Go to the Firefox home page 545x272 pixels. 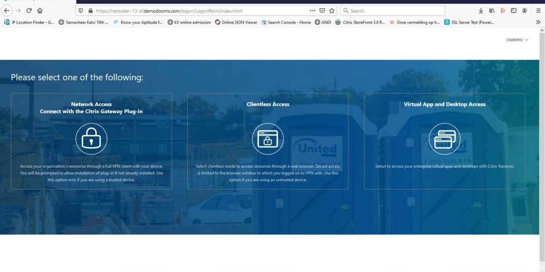click(40, 10)
